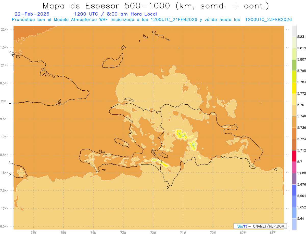Click the colorbar value 5.795
The height and width of the screenshot is (236, 306).
point(301,71)
